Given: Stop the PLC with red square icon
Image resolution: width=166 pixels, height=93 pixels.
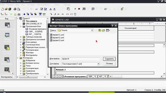Looking at the screenshot, I should (x=79, y=9).
